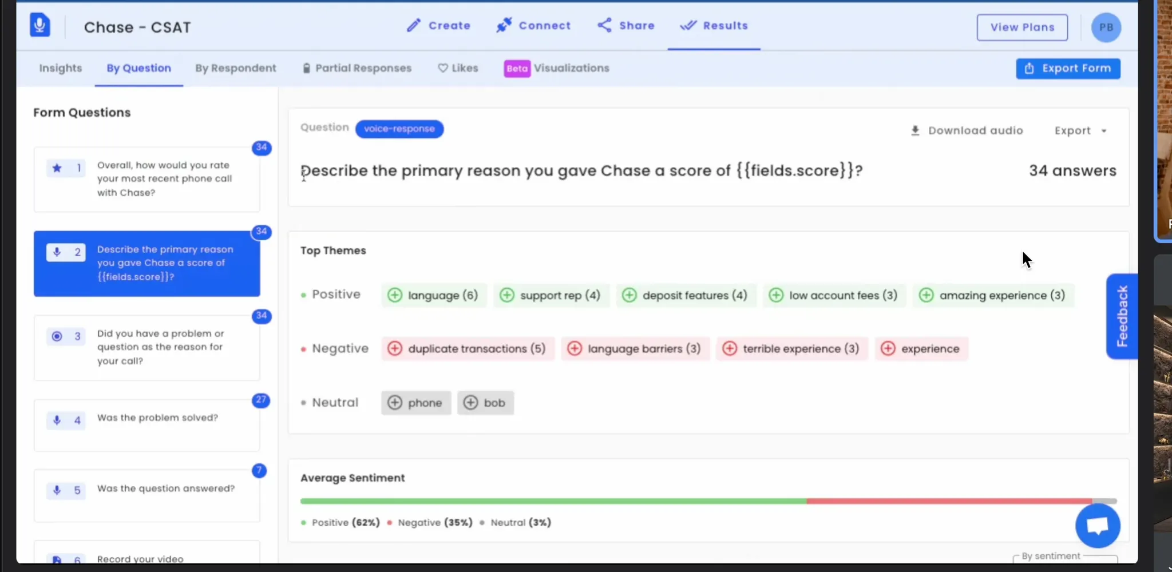Go to Partial Responses tab
Screen dimensions: 1172x572
tap(357, 68)
